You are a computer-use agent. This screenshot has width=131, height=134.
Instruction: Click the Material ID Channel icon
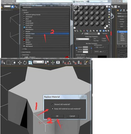97,31
